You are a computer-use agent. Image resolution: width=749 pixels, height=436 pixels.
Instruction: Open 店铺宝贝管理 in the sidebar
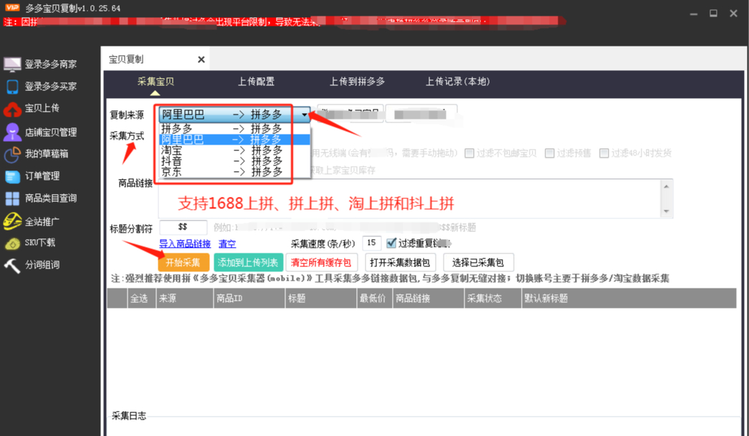[40, 132]
